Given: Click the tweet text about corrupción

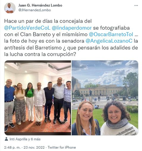Looking at the screenshot, I should (71, 38).
